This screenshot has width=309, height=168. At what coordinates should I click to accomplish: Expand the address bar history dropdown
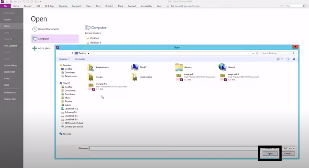(253, 53)
